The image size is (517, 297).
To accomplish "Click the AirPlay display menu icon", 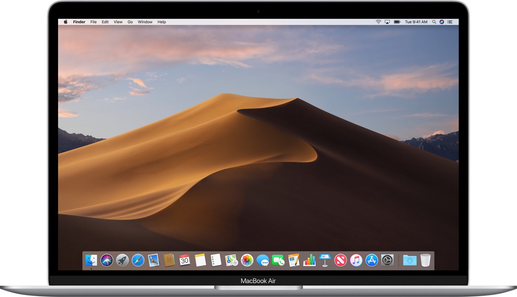I will click(x=387, y=22).
